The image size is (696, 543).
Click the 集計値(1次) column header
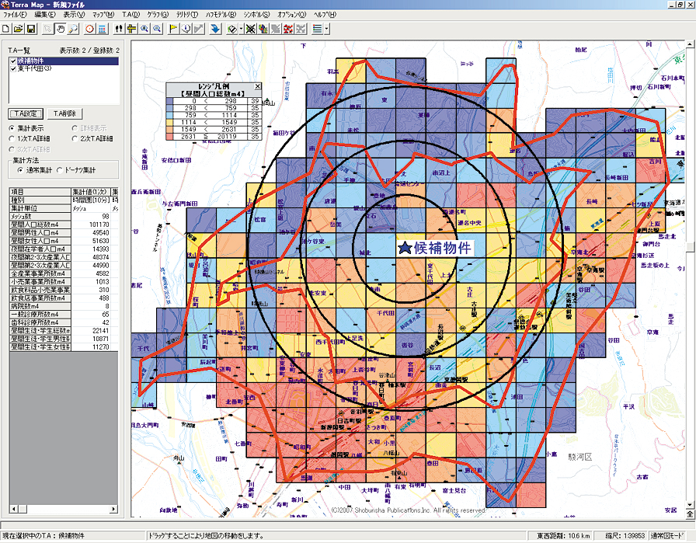91,192
